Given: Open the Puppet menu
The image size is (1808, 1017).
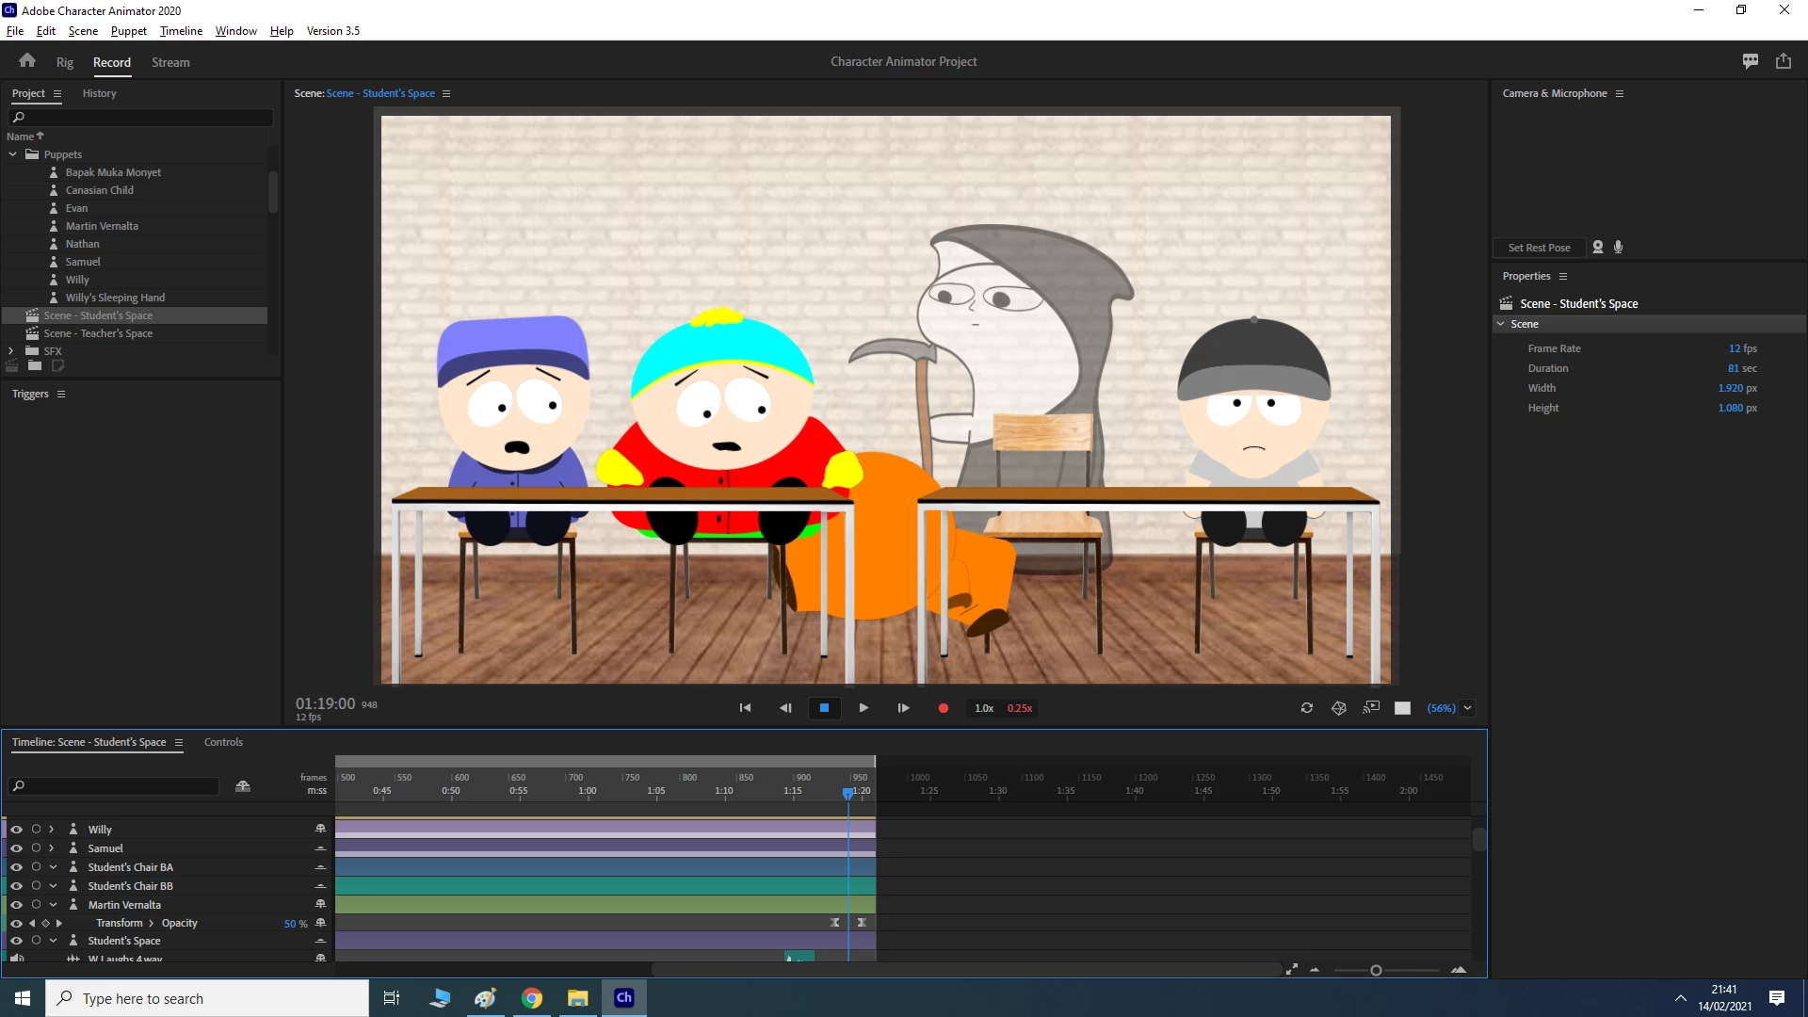Looking at the screenshot, I should (x=128, y=31).
